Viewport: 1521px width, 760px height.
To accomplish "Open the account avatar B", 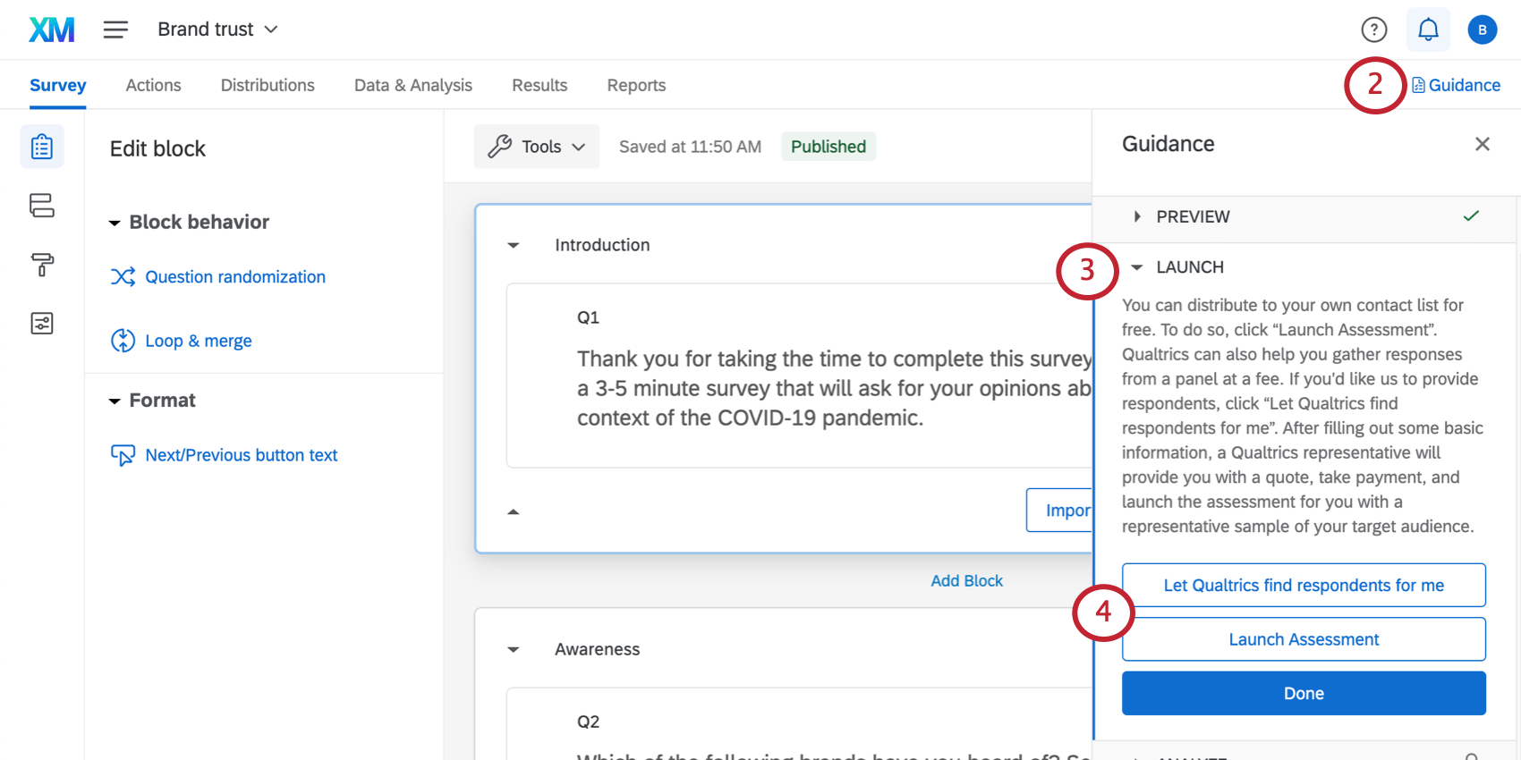I will click(x=1482, y=30).
